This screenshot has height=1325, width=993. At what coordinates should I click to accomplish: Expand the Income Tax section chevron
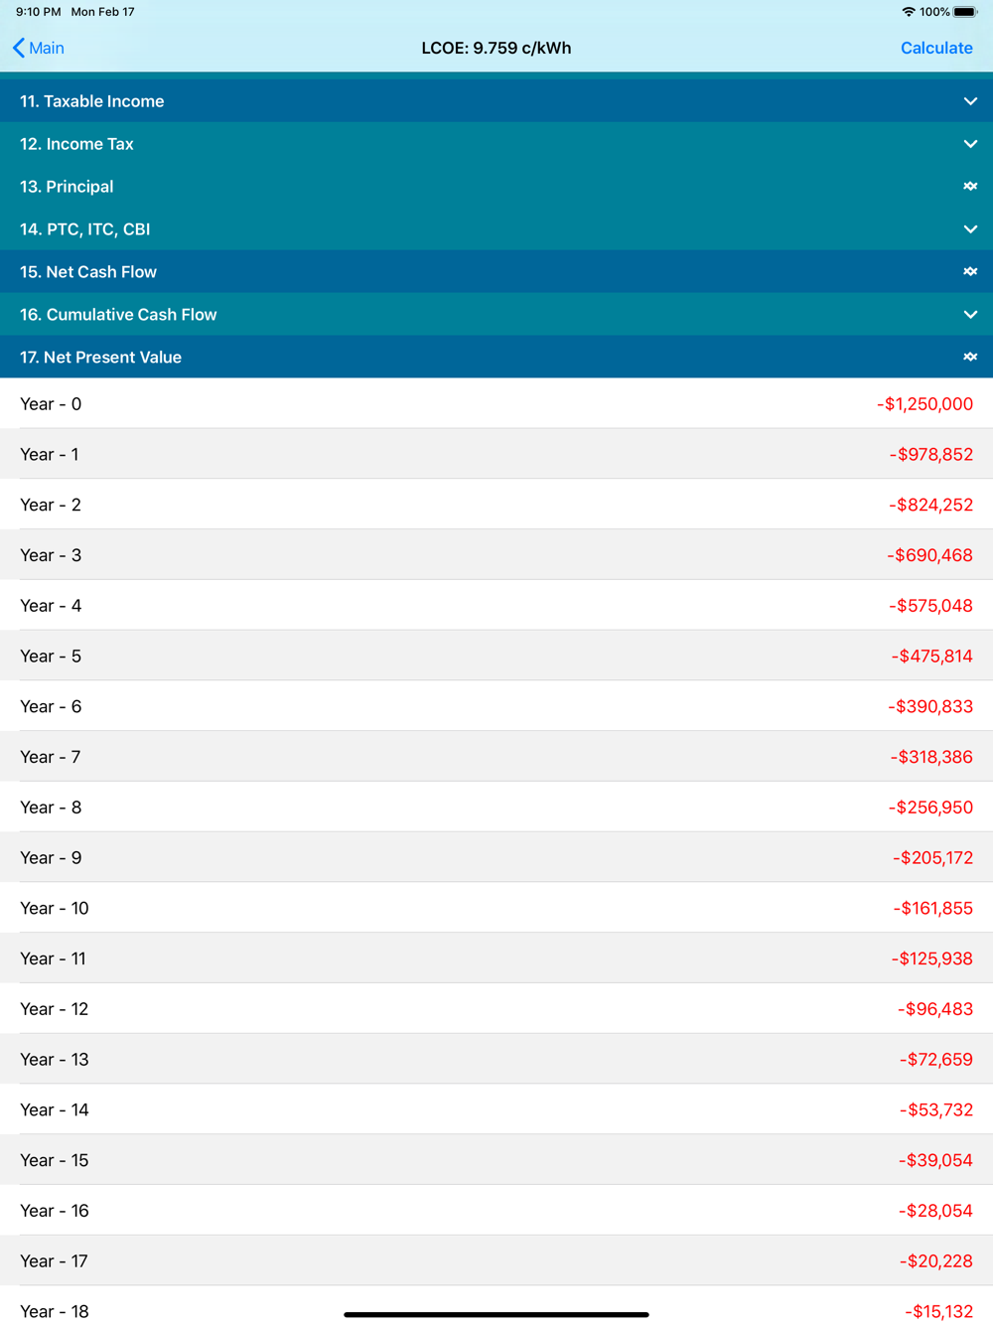(x=970, y=144)
